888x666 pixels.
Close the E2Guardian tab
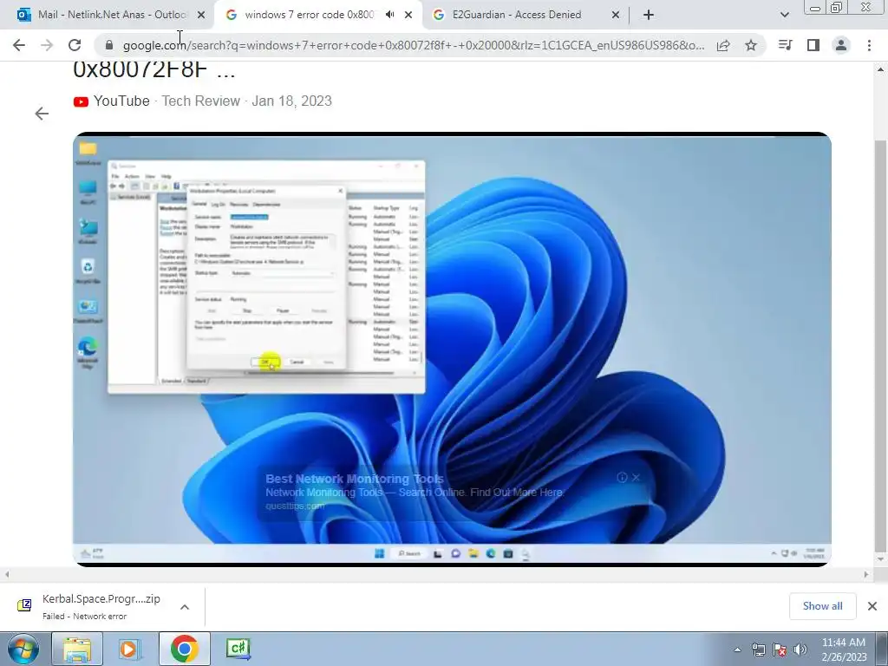(616, 16)
